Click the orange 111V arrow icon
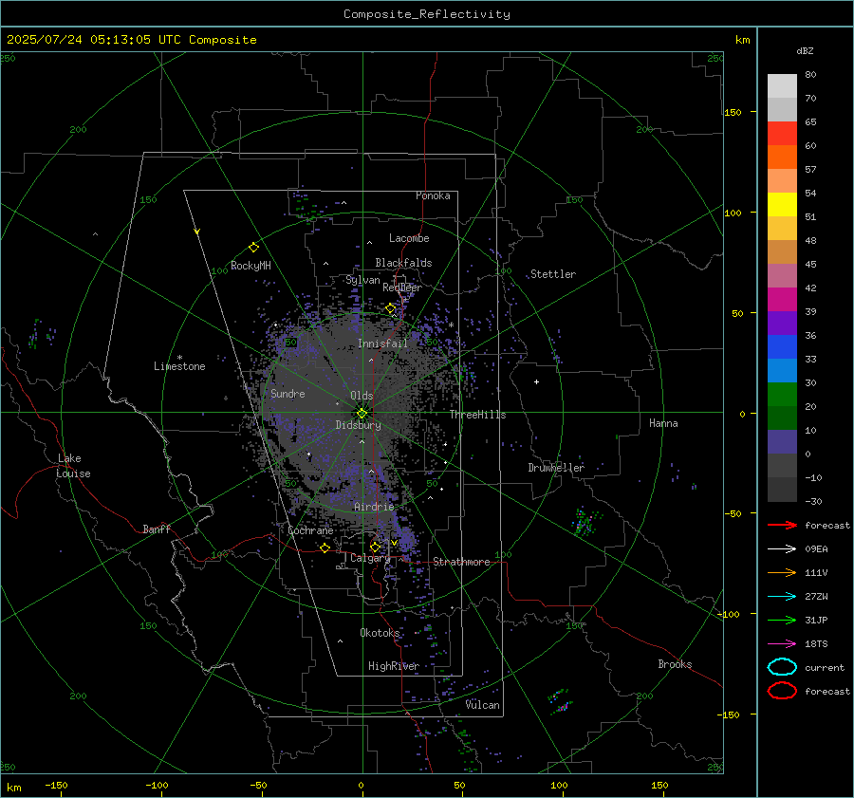The width and height of the screenshot is (854, 798). (782, 572)
